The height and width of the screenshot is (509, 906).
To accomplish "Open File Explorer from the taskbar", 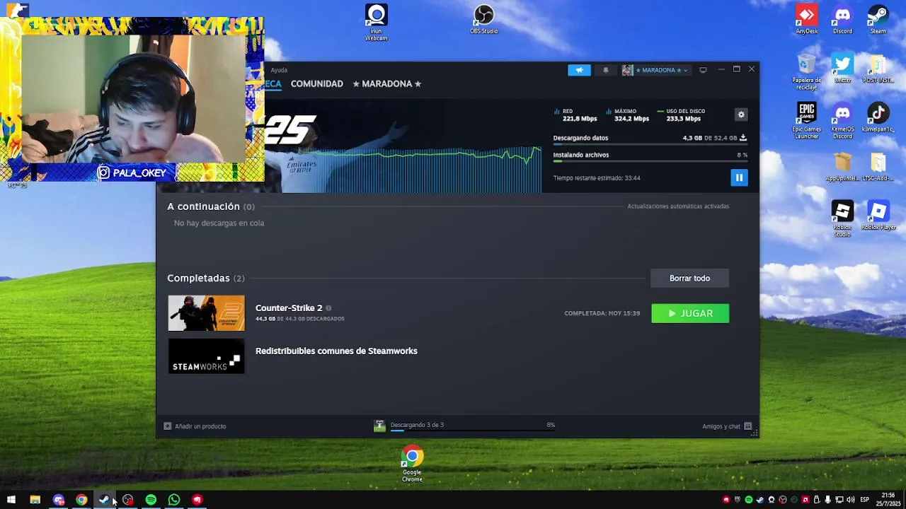I will click(x=35, y=500).
